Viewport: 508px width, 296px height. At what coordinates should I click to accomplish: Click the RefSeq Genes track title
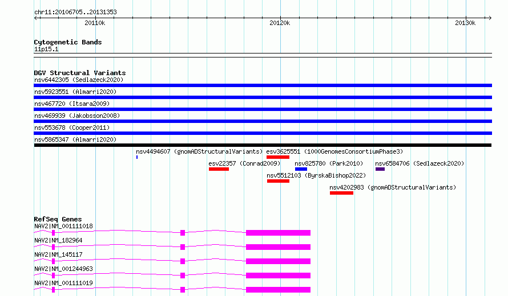(58, 219)
